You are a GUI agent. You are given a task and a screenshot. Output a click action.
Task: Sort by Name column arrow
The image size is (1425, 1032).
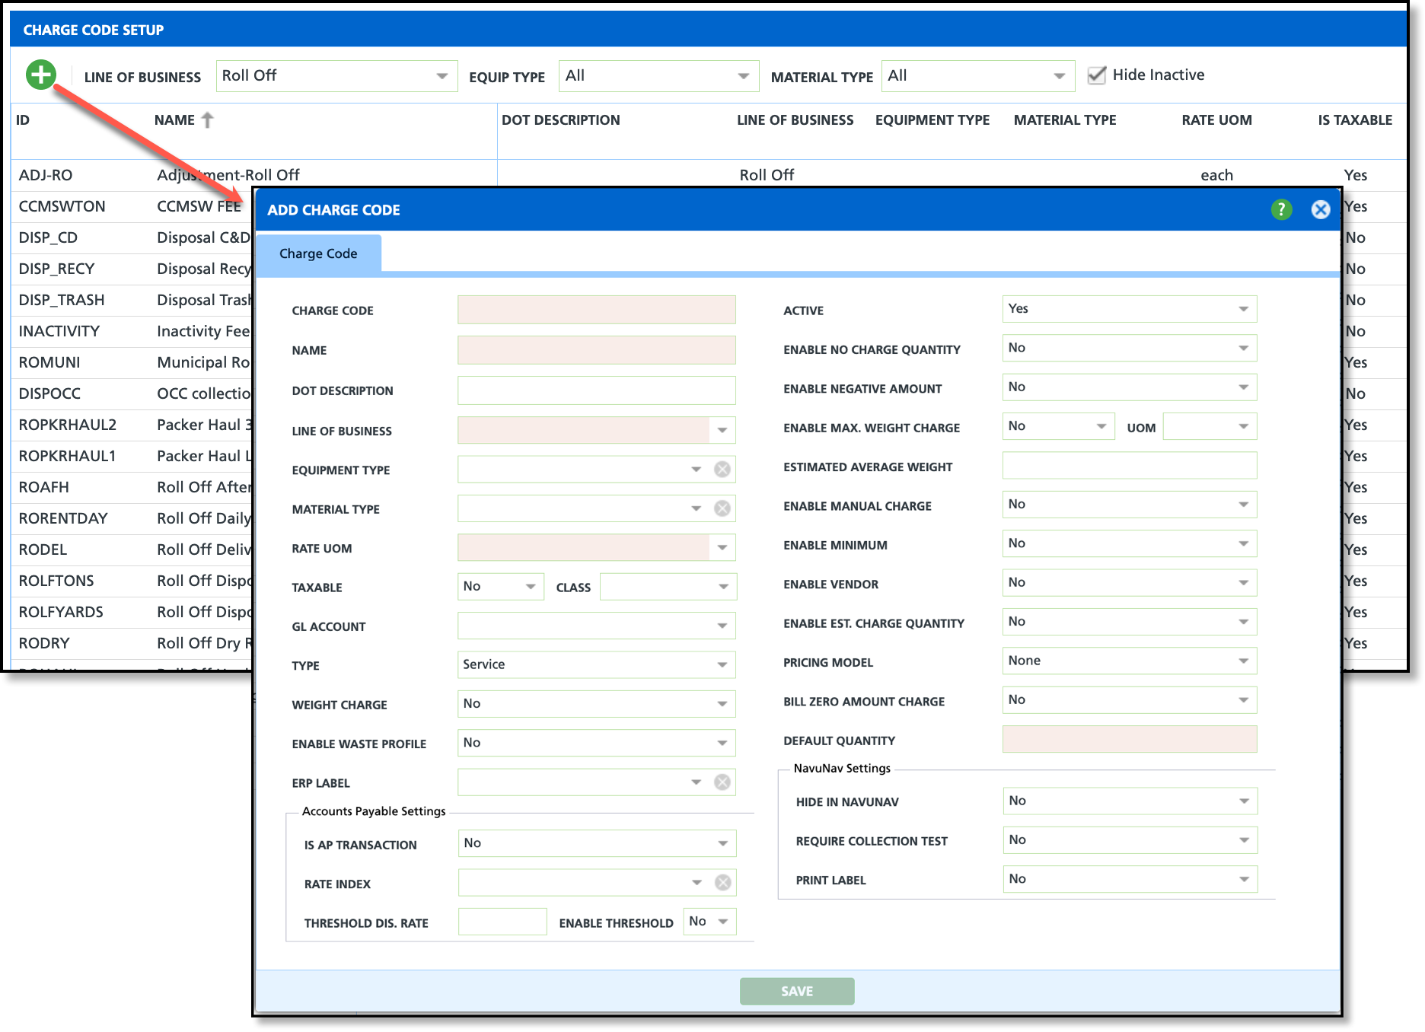tap(207, 120)
